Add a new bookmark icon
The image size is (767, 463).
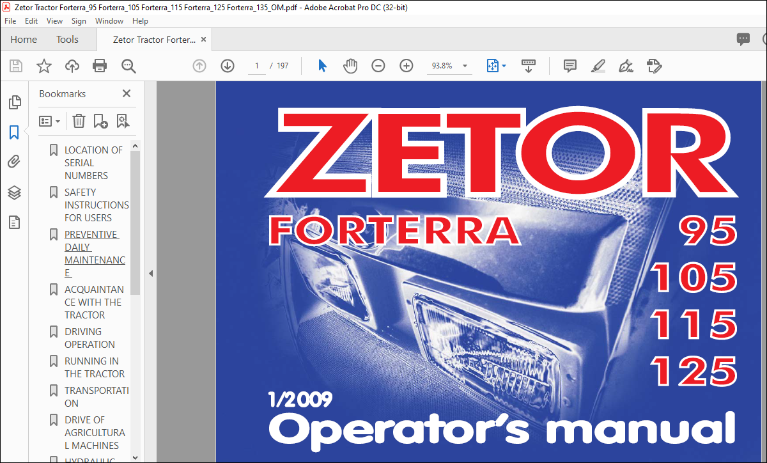click(101, 121)
